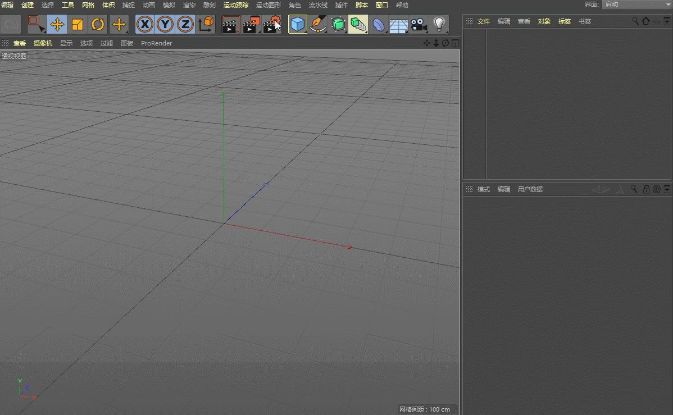Open the 帮助 menu

(x=402, y=5)
